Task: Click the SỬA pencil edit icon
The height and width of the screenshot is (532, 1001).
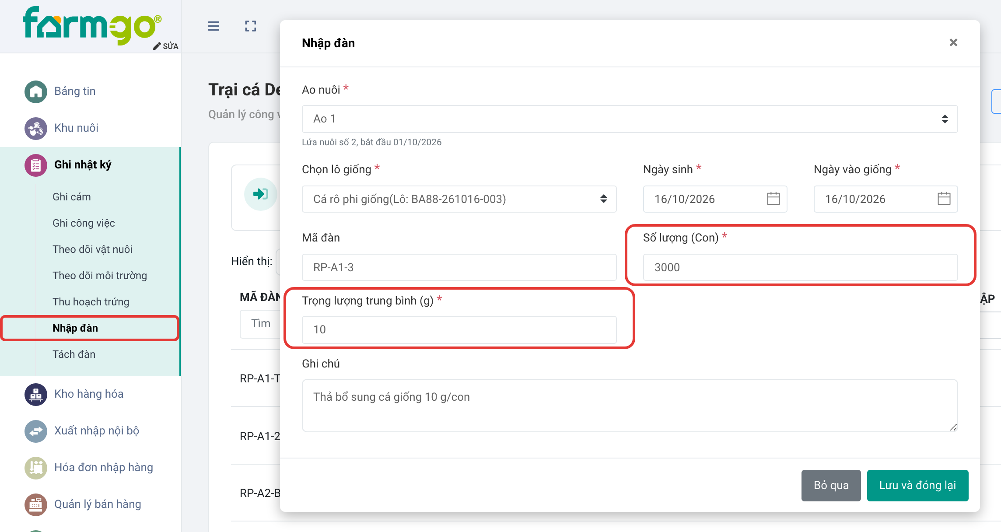Action: 157,46
